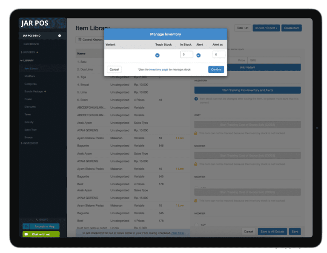Toggle the Track Stock checkbox
The image size is (327, 253).
pyautogui.click(x=157, y=55)
